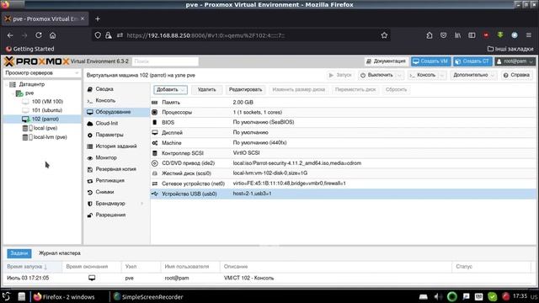
Task: Select local-lvm (pve) storage
Action: tap(50, 137)
